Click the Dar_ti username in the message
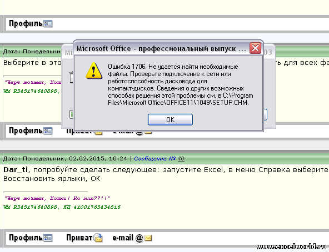The width and height of the screenshot is (329, 252). (16, 170)
